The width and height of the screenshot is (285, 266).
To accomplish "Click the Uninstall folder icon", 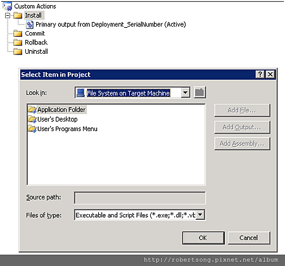I will pyautogui.click(x=18, y=51).
